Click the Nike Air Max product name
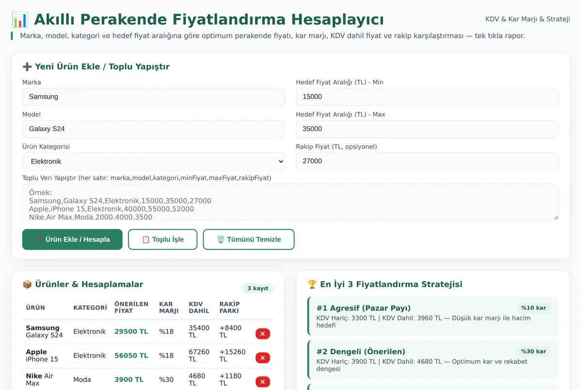This screenshot has width=581, height=390. pyautogui.click(x=40, y=380)
